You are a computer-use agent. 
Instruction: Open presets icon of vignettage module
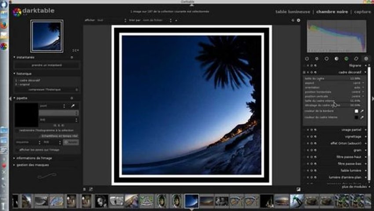[x=315, y=137]
